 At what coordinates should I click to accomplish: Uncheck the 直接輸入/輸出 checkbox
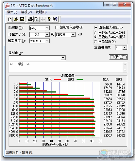pyautogui.click(x=96, y=27)
